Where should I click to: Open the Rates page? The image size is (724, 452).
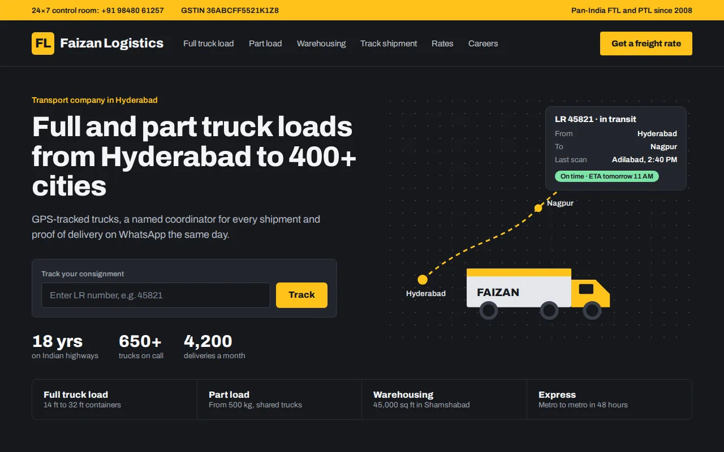[442, 44]
